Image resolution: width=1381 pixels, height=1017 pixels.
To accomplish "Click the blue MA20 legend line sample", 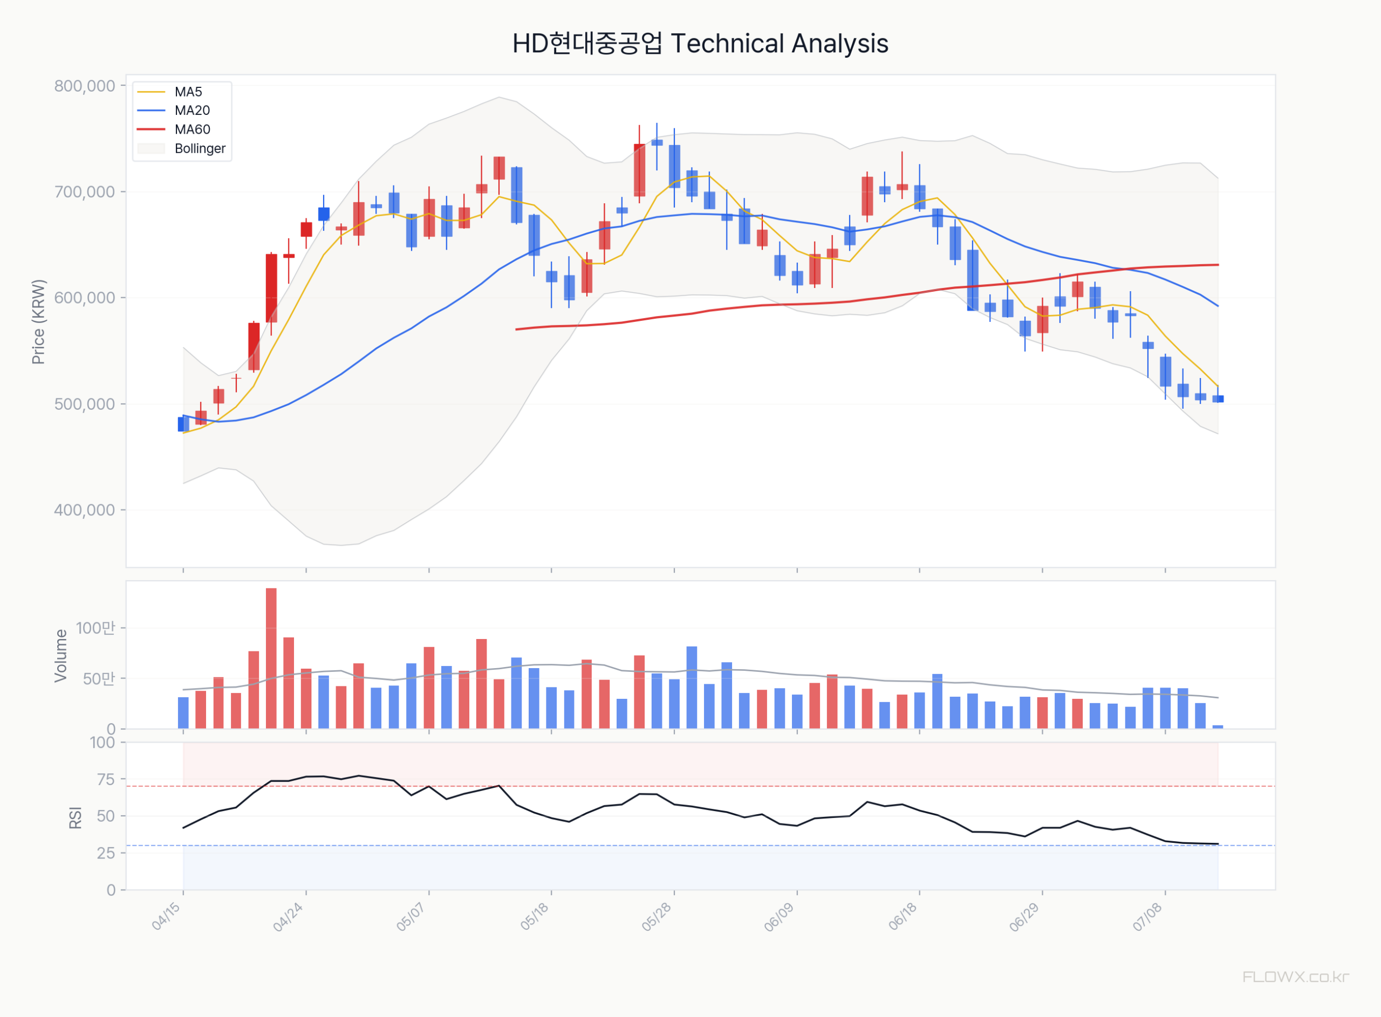I will point(152,111).
